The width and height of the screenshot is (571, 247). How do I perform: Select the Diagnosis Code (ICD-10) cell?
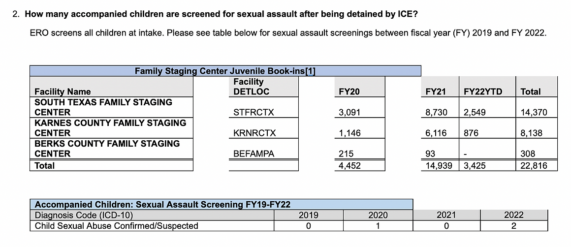pos(84,215)
